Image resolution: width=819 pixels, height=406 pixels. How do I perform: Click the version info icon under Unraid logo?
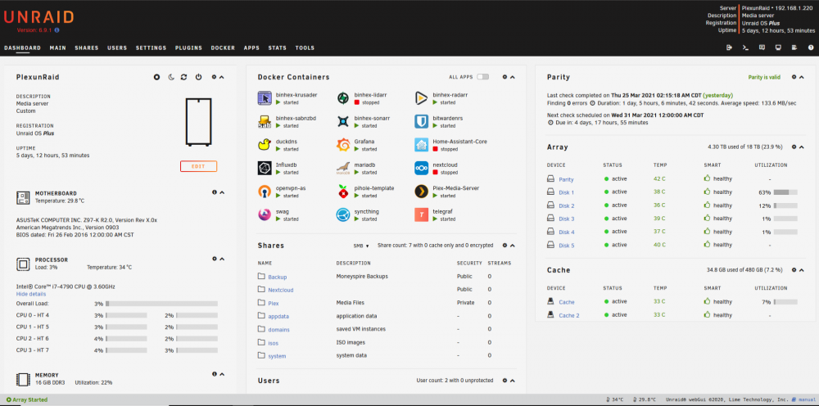coord(57,30)
